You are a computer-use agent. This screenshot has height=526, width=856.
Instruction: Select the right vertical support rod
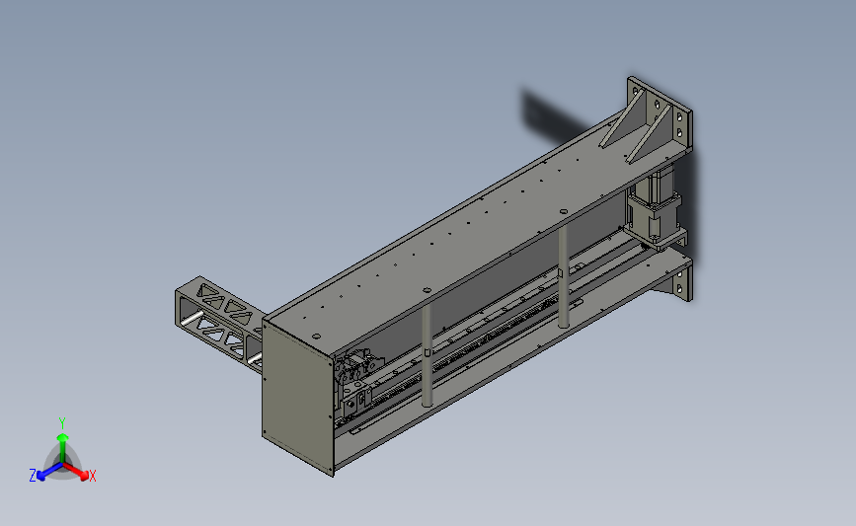pyautogui.click(x=563, y=277)
